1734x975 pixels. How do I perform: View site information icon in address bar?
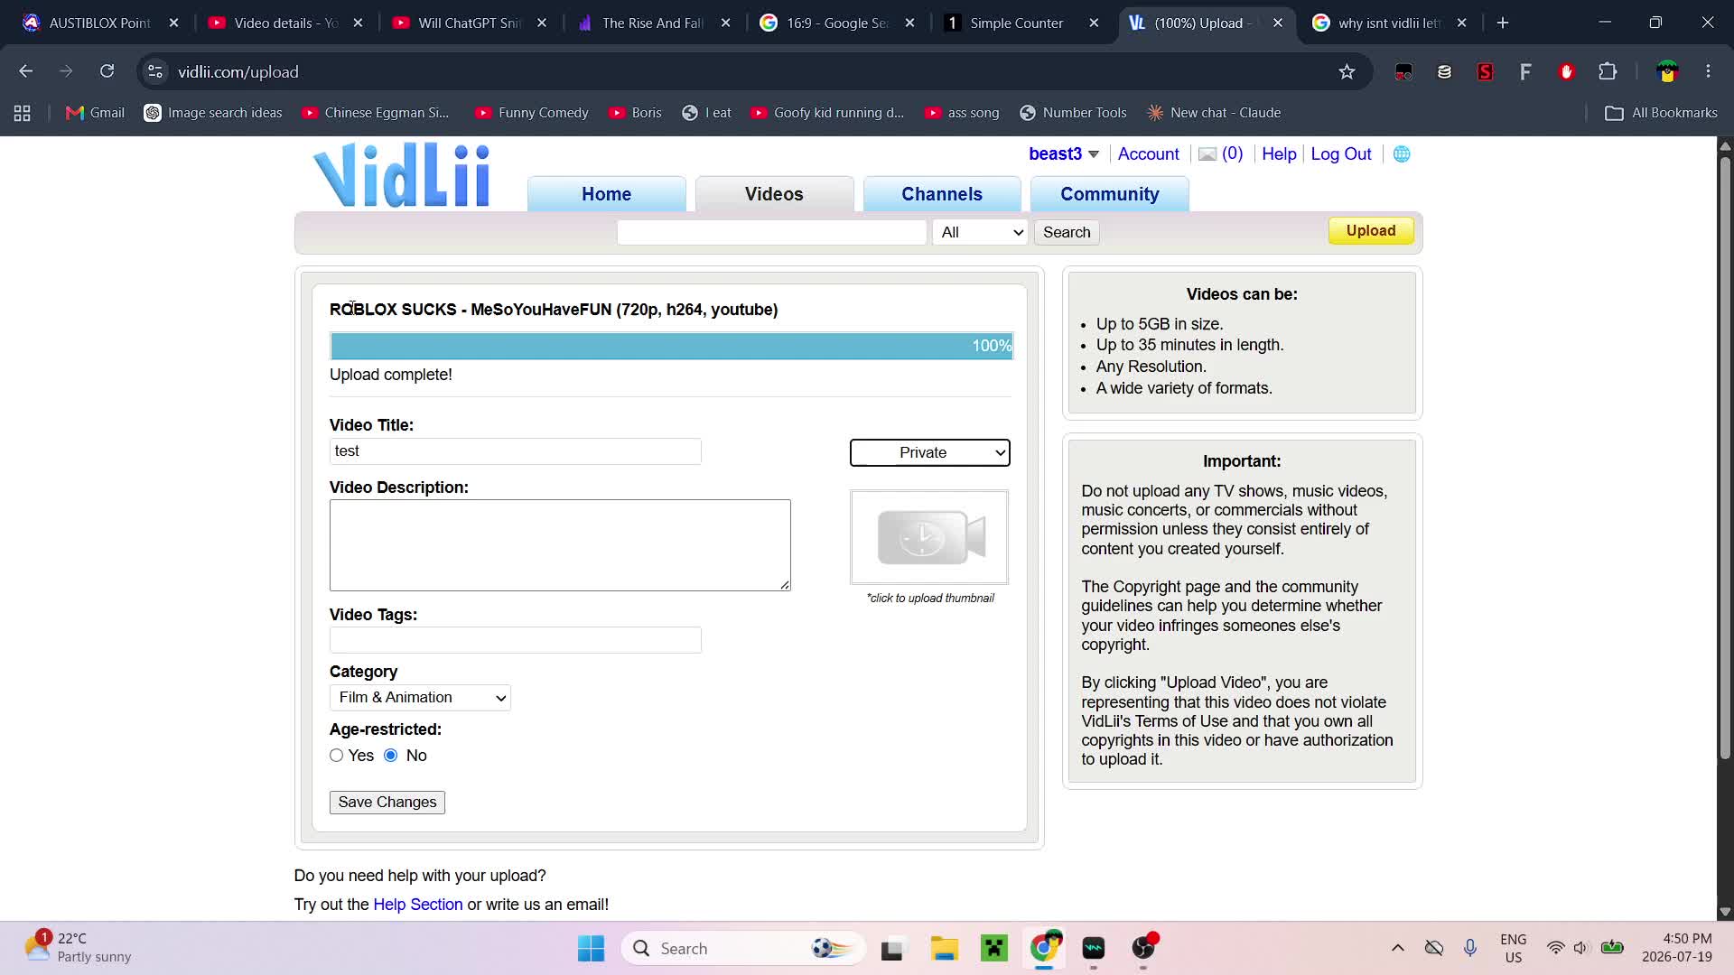point(155,71)
